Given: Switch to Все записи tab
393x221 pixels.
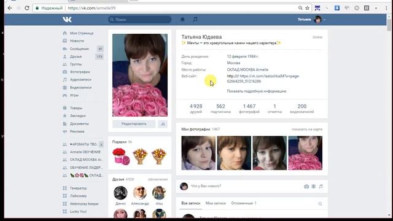Looking at the screenshot, I should [x=191, y=203].
